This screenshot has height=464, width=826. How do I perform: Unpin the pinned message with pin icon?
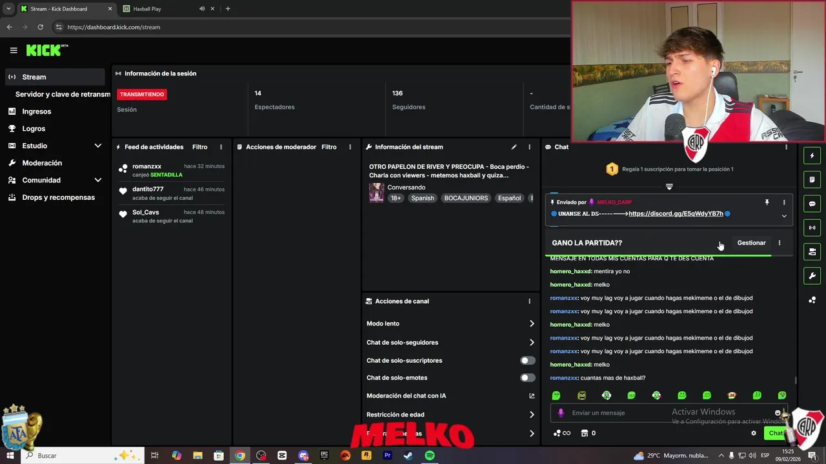point(767,202)
